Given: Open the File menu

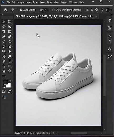Looking at the screenshot, I should (8, 2).
